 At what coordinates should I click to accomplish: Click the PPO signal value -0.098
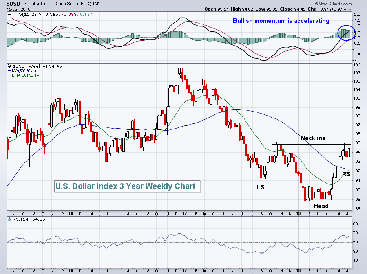[x=69, y=15]
